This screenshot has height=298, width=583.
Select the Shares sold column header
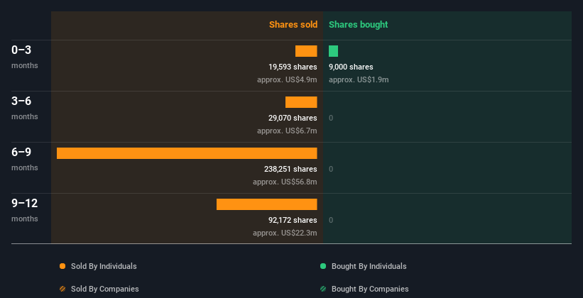pyautogui.click(x=293, y=25)
